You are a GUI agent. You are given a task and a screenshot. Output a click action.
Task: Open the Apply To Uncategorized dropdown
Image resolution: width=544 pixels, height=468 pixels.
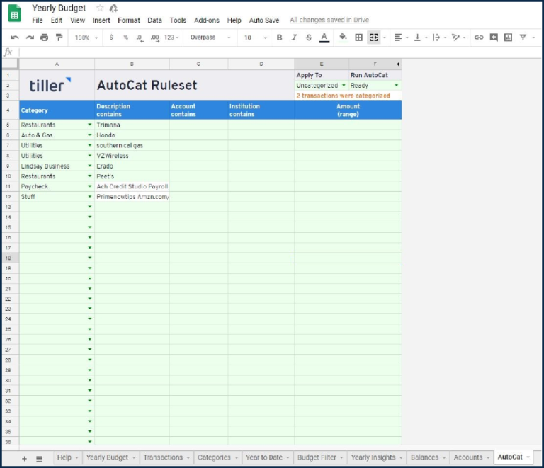(344, 86)
